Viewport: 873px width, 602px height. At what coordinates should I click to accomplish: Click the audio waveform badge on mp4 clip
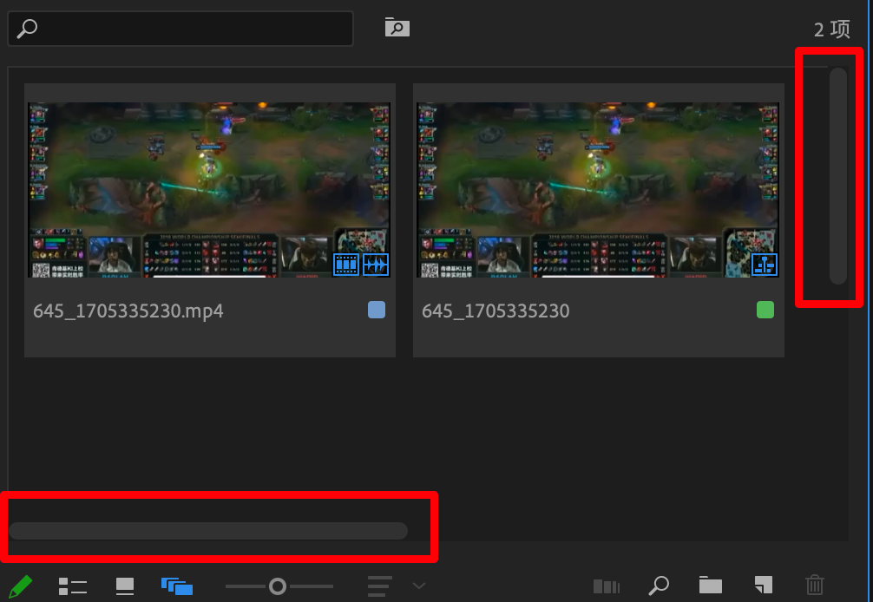(376, 265)
